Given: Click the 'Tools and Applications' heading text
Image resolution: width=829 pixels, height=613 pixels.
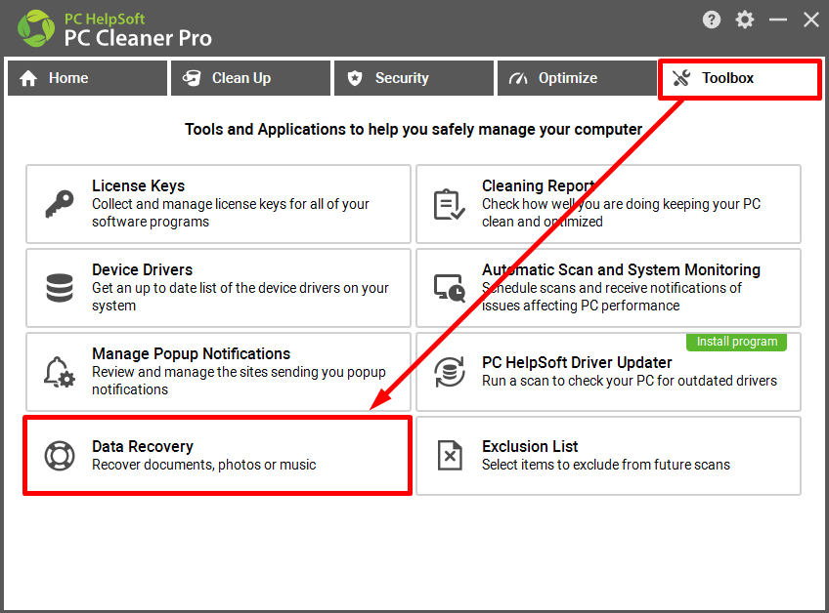Looking at the screenshot, I should point(414,130).
